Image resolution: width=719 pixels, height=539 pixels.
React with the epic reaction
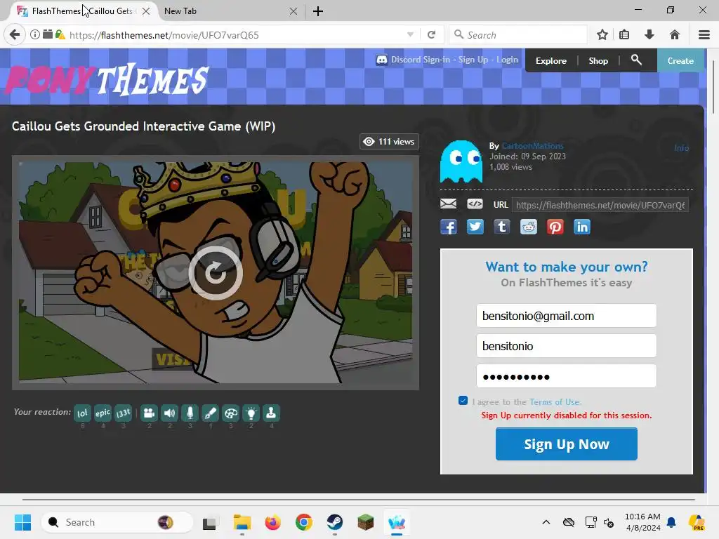103,413
